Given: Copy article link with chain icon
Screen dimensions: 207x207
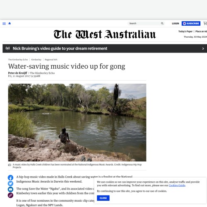Looking at the screenshot, I should 10,195.
